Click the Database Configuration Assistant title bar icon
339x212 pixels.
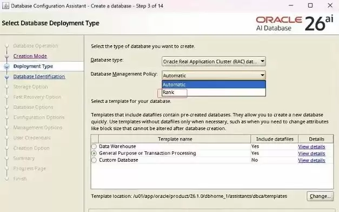5,5
